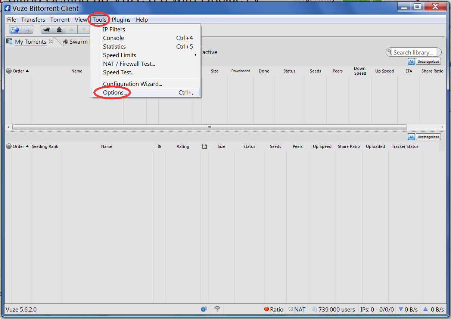Select Speed Test menu entry
The width and height of the screenshot is (451, 319).
point(146,72)
